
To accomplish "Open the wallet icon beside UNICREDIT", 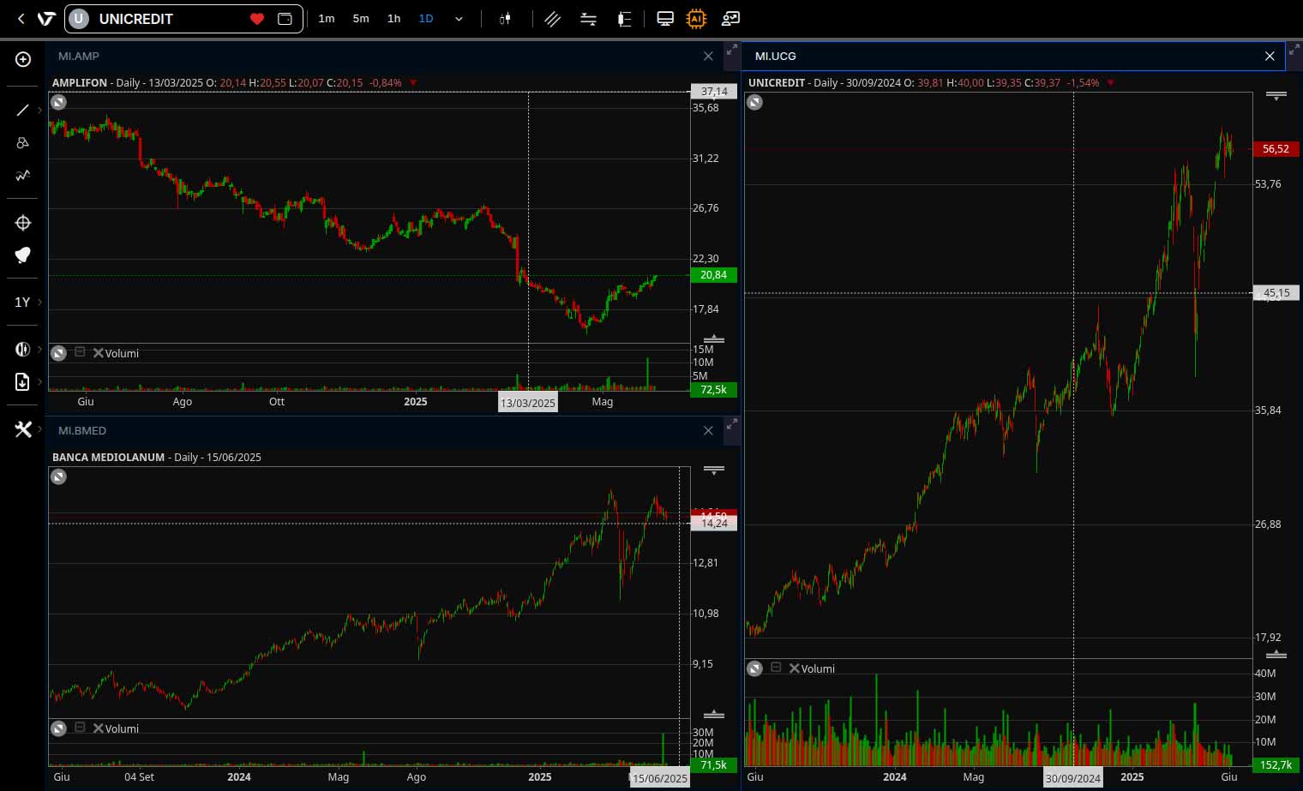I will click(x=285, y=19).
